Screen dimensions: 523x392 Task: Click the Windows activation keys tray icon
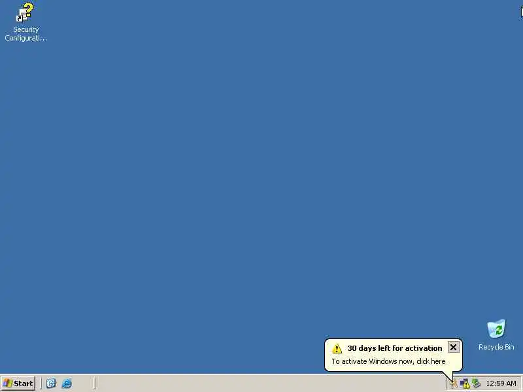(x=453, y=384)
